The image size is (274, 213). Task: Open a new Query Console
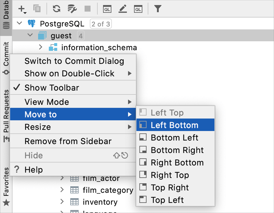click(x=138, y=9)
